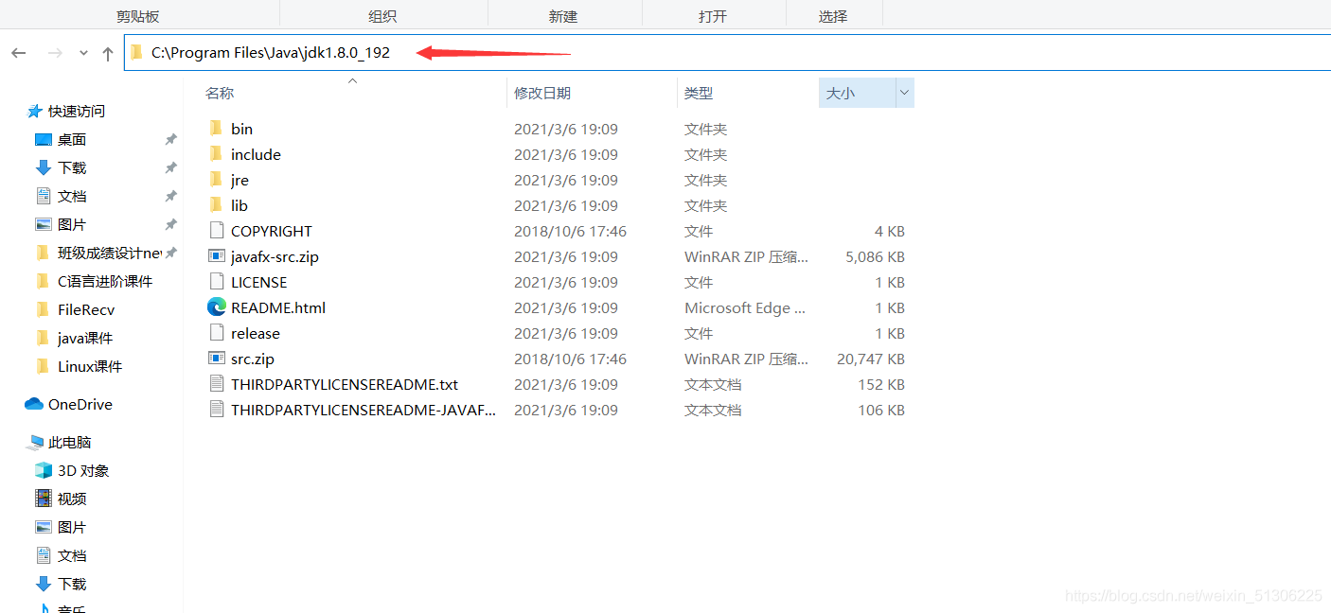The image size is (1331, 613).
Task: Select the file name 'lib'
Action: coord(240,205)
